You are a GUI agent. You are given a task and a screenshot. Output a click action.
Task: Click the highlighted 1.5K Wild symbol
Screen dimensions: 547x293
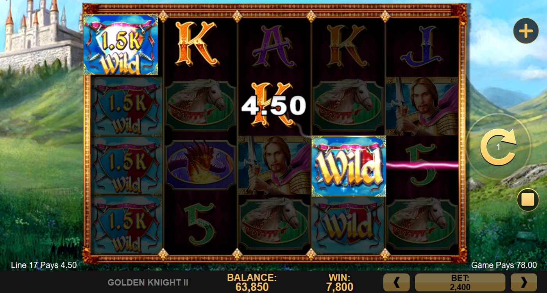(121, 45)
